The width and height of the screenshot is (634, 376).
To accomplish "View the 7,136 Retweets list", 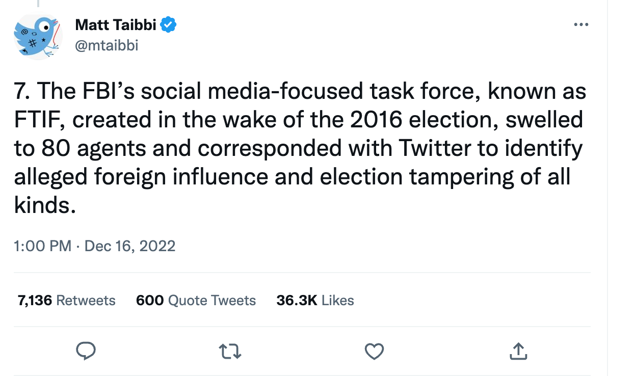I will (66, 301).
